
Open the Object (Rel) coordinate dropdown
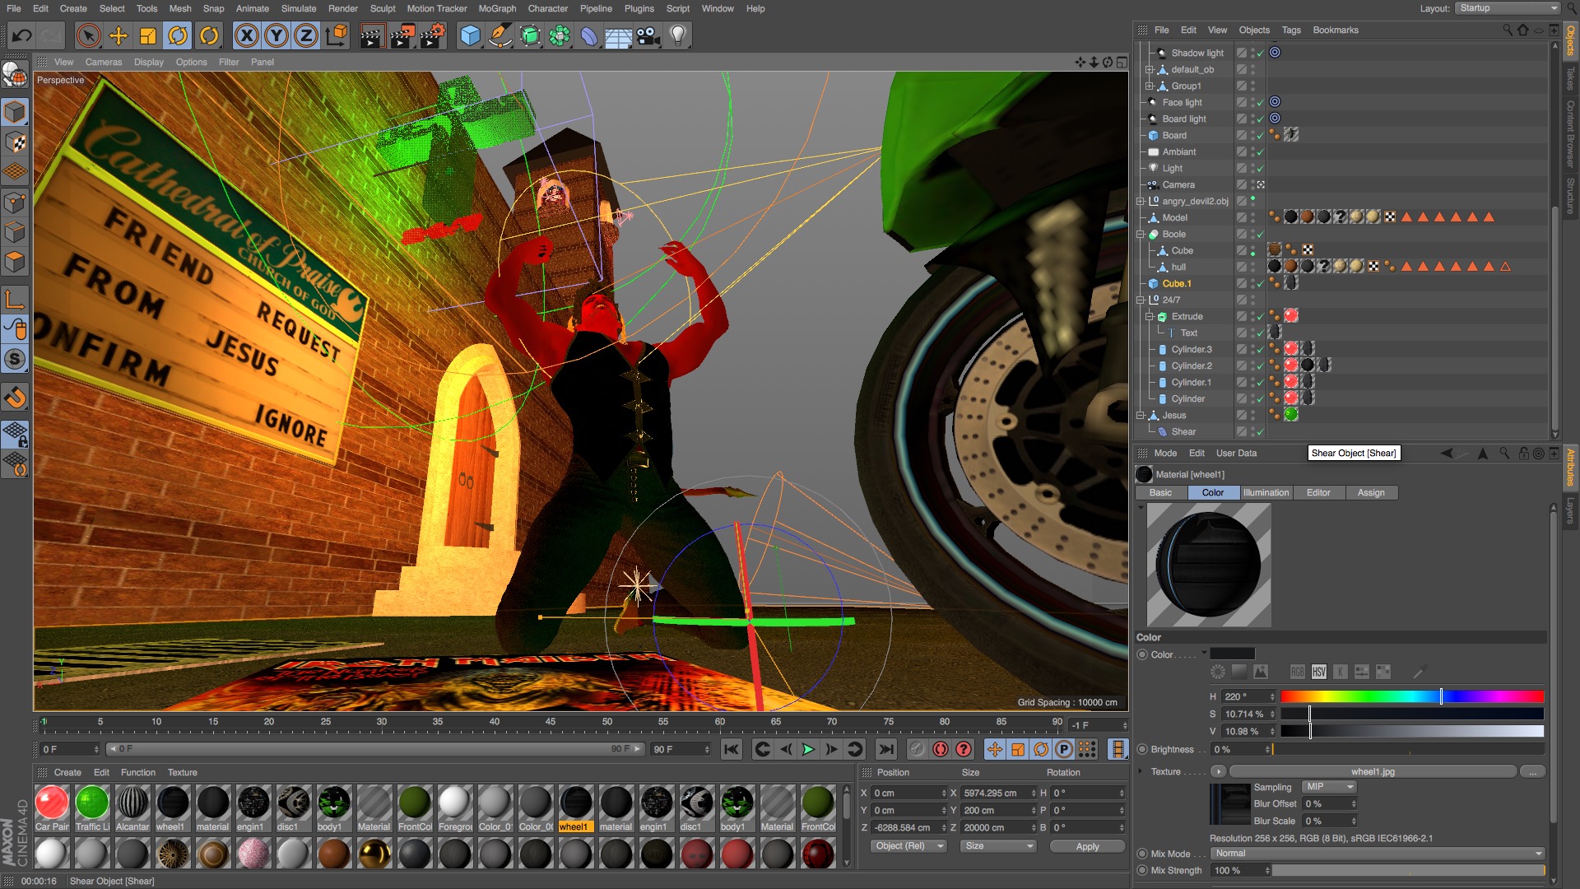[x=909, y=846]
